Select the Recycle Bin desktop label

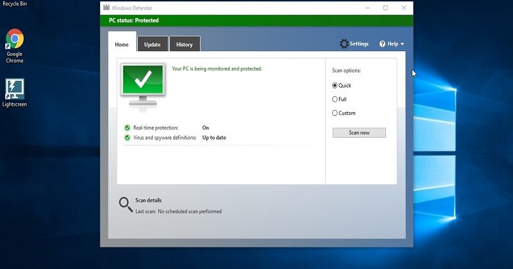coord(15,4)
